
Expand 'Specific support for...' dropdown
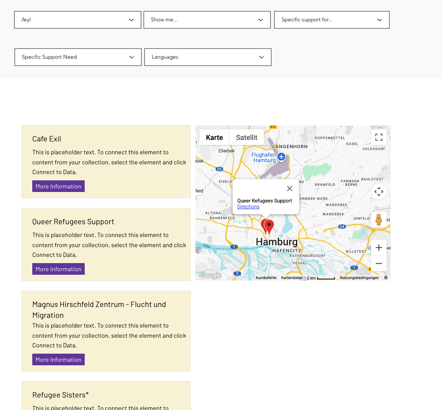(332, 20)
